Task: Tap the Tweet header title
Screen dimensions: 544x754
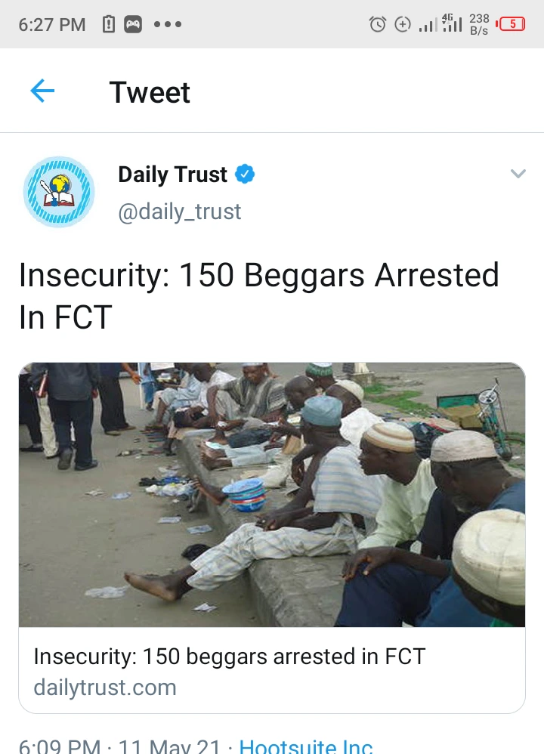Action: [x=150, y=92]
